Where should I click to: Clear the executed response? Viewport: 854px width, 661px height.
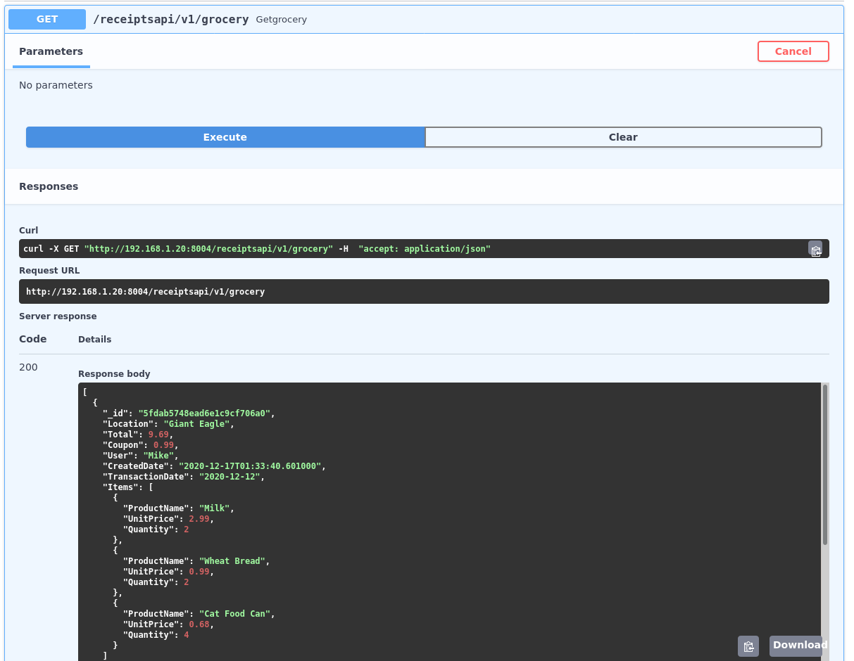623,137
